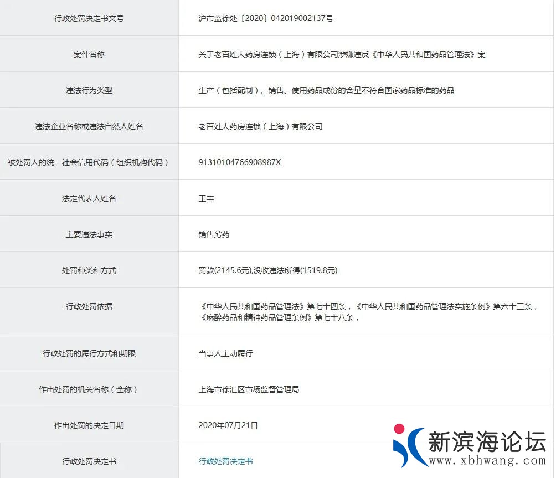Select the value 销售劣药
Screen dimensions: 556x478
[214, 234]
